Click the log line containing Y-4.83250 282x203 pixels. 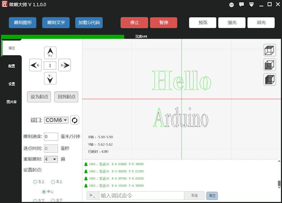pos(116,179)
